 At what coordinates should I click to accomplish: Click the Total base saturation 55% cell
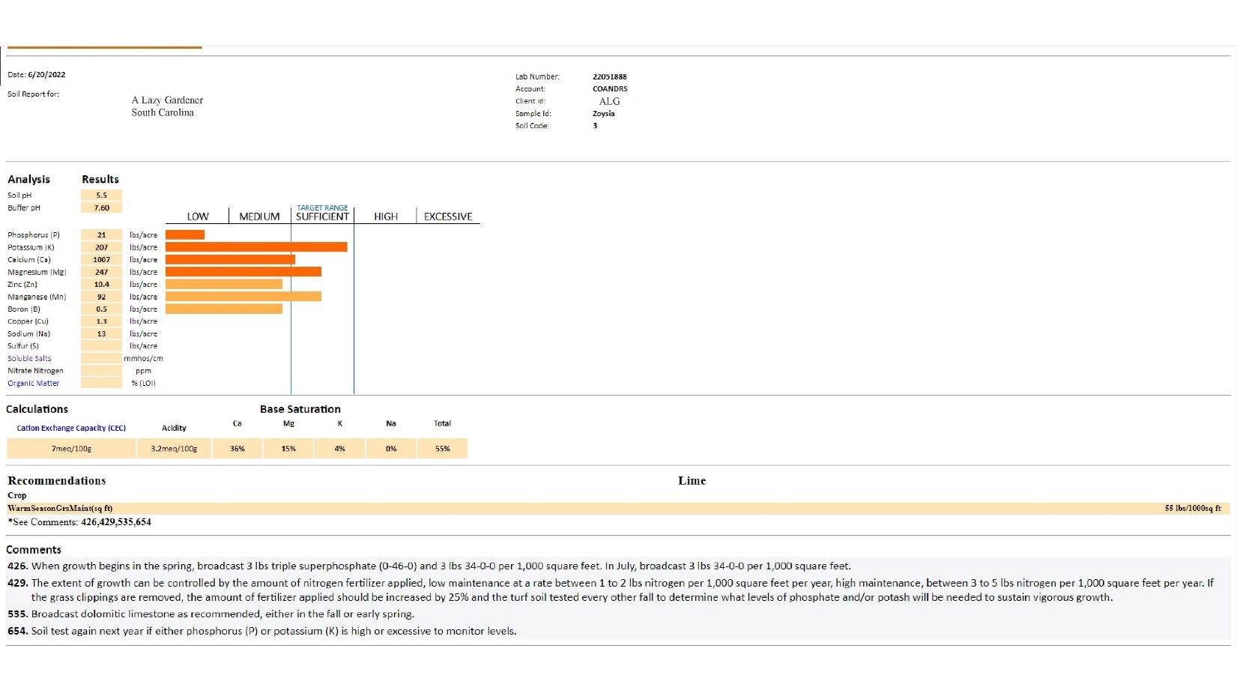(443, 449)
